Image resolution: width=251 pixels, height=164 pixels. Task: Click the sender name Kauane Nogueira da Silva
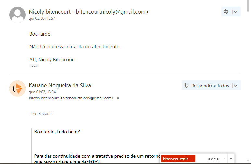(x=60, y=85)
